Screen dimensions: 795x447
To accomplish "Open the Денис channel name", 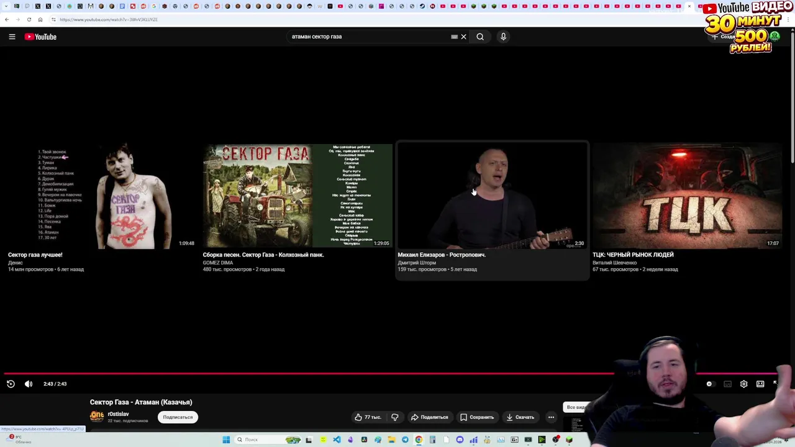I will (x=16, y=263).
